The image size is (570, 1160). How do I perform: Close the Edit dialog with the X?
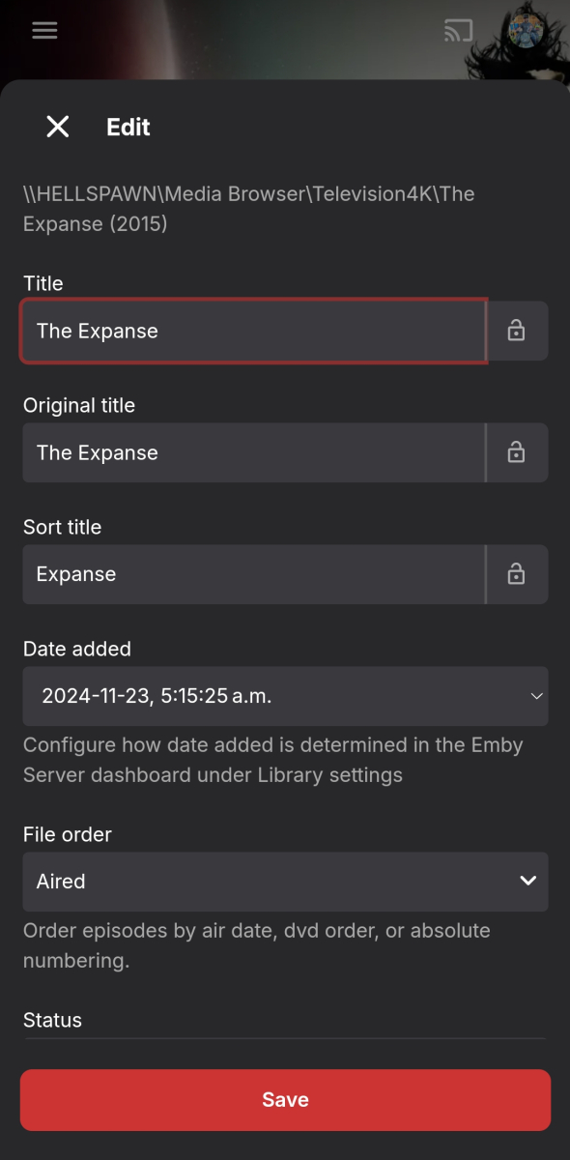(x=57, y=127)
